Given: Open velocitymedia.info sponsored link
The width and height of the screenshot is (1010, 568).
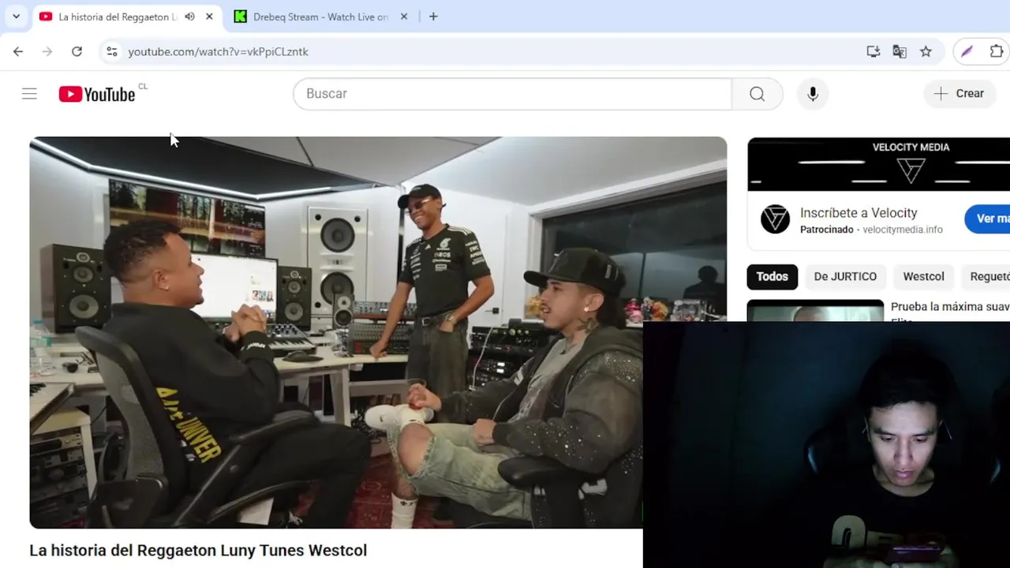Looking at the screenshot, I should tap(902, 230).
